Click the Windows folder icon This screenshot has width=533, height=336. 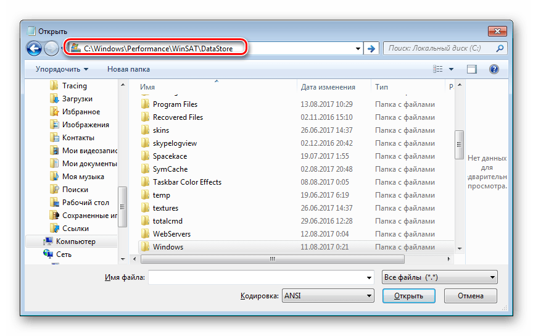pos(145,246)
